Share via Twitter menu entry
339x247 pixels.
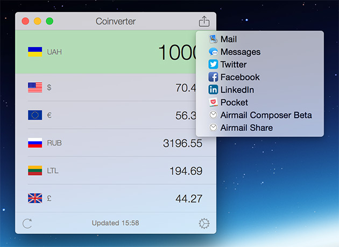[x=260, y=64]
